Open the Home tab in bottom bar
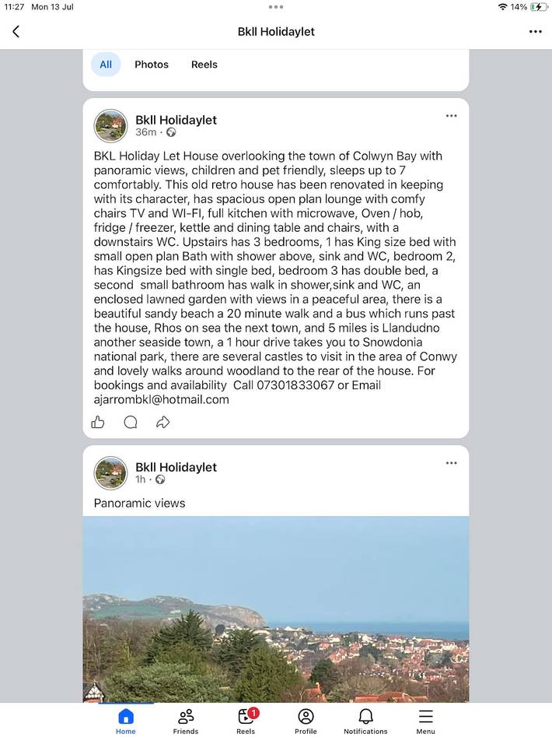Viewport: 552px width, 737px height. click(x=126, y=721)
